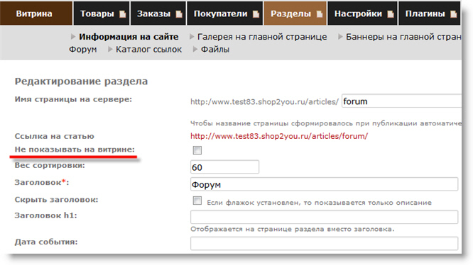Focus the Дата события input field
The width and height of the screenshot is (473, 265).
tap(325, 243)
